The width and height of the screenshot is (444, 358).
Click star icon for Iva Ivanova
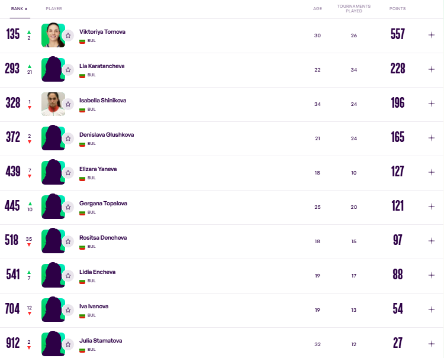point(68,310)
